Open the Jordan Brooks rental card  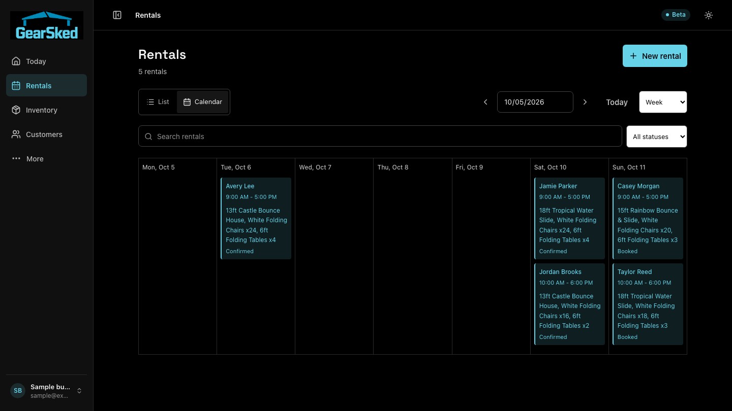[569, 304]
